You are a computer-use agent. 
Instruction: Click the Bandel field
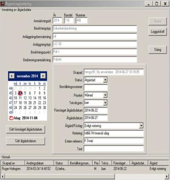click(x=69, y=20)
